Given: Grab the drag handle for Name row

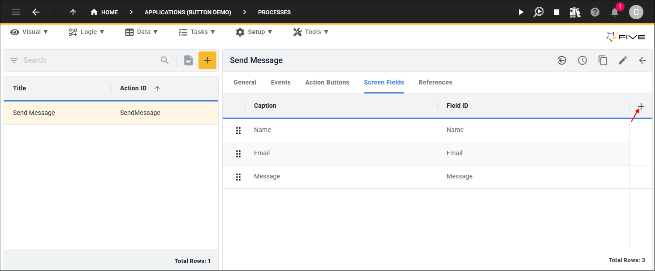Looking at the screenshot, I should click(x=238, y=131).
